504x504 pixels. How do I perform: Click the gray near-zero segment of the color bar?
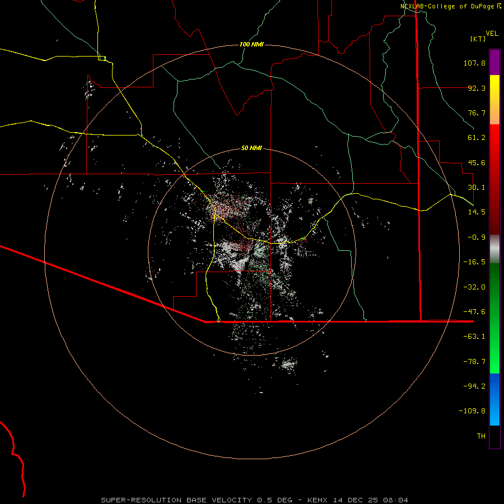(494, 249)
